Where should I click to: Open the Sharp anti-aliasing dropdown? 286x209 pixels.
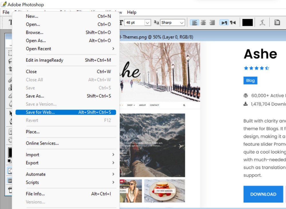point(182,23)
